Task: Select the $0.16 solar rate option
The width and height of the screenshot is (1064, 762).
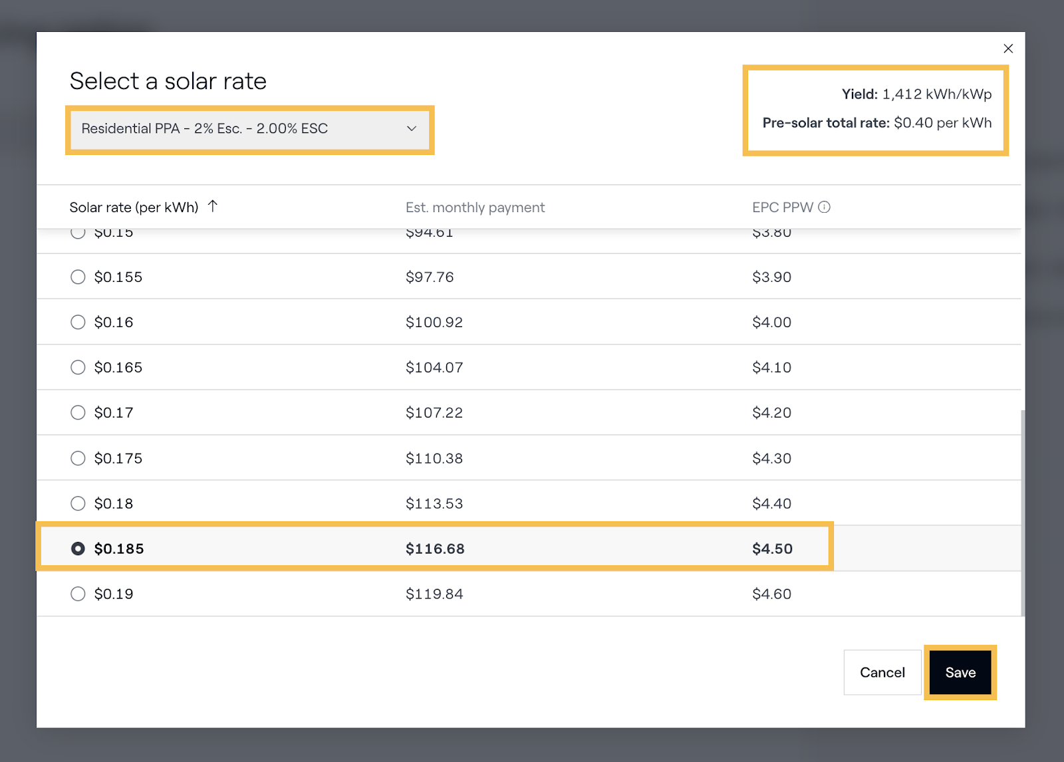Action: 78,322
